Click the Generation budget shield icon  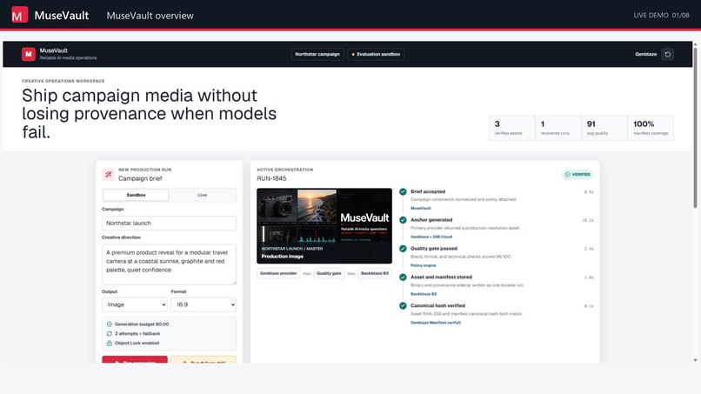[109, 324]
